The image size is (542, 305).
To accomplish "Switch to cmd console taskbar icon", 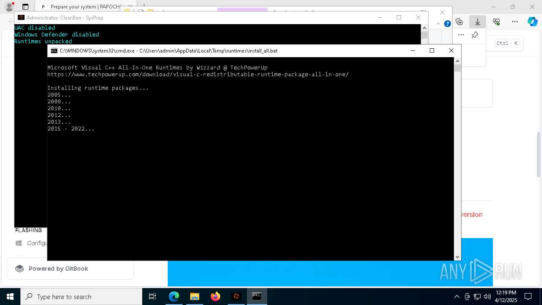I will (x=257, y=297).
